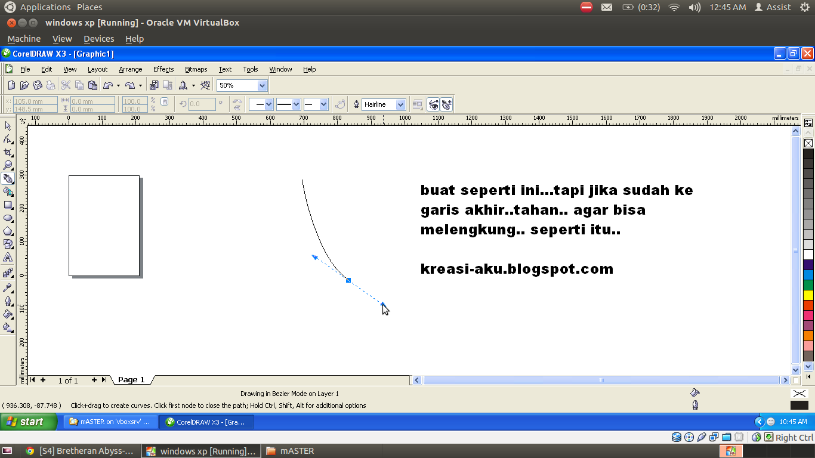Click the Export icon
Image resolution: width=815 pixels, height=458 pixels.
(x=168, y=85)
